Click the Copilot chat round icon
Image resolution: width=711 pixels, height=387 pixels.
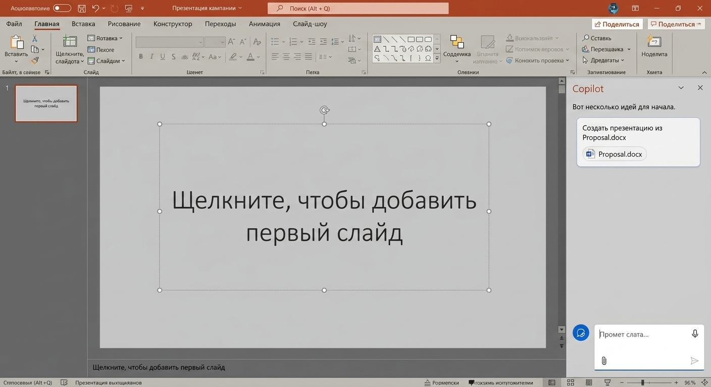581,333
